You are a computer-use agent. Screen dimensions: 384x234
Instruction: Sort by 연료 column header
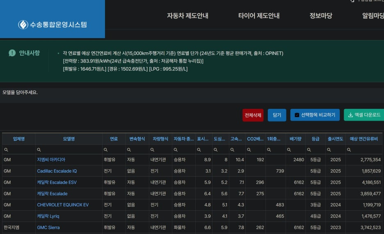pos(114,139)
